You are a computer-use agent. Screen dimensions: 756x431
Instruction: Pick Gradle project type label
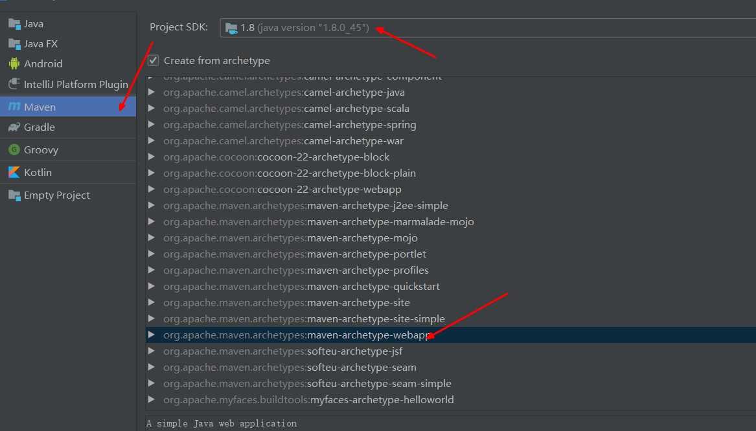pyautogui.click(x=40, y=127)
